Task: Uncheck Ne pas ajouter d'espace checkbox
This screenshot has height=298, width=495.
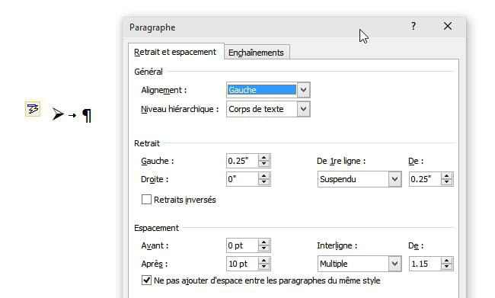Action: point(146,280)
